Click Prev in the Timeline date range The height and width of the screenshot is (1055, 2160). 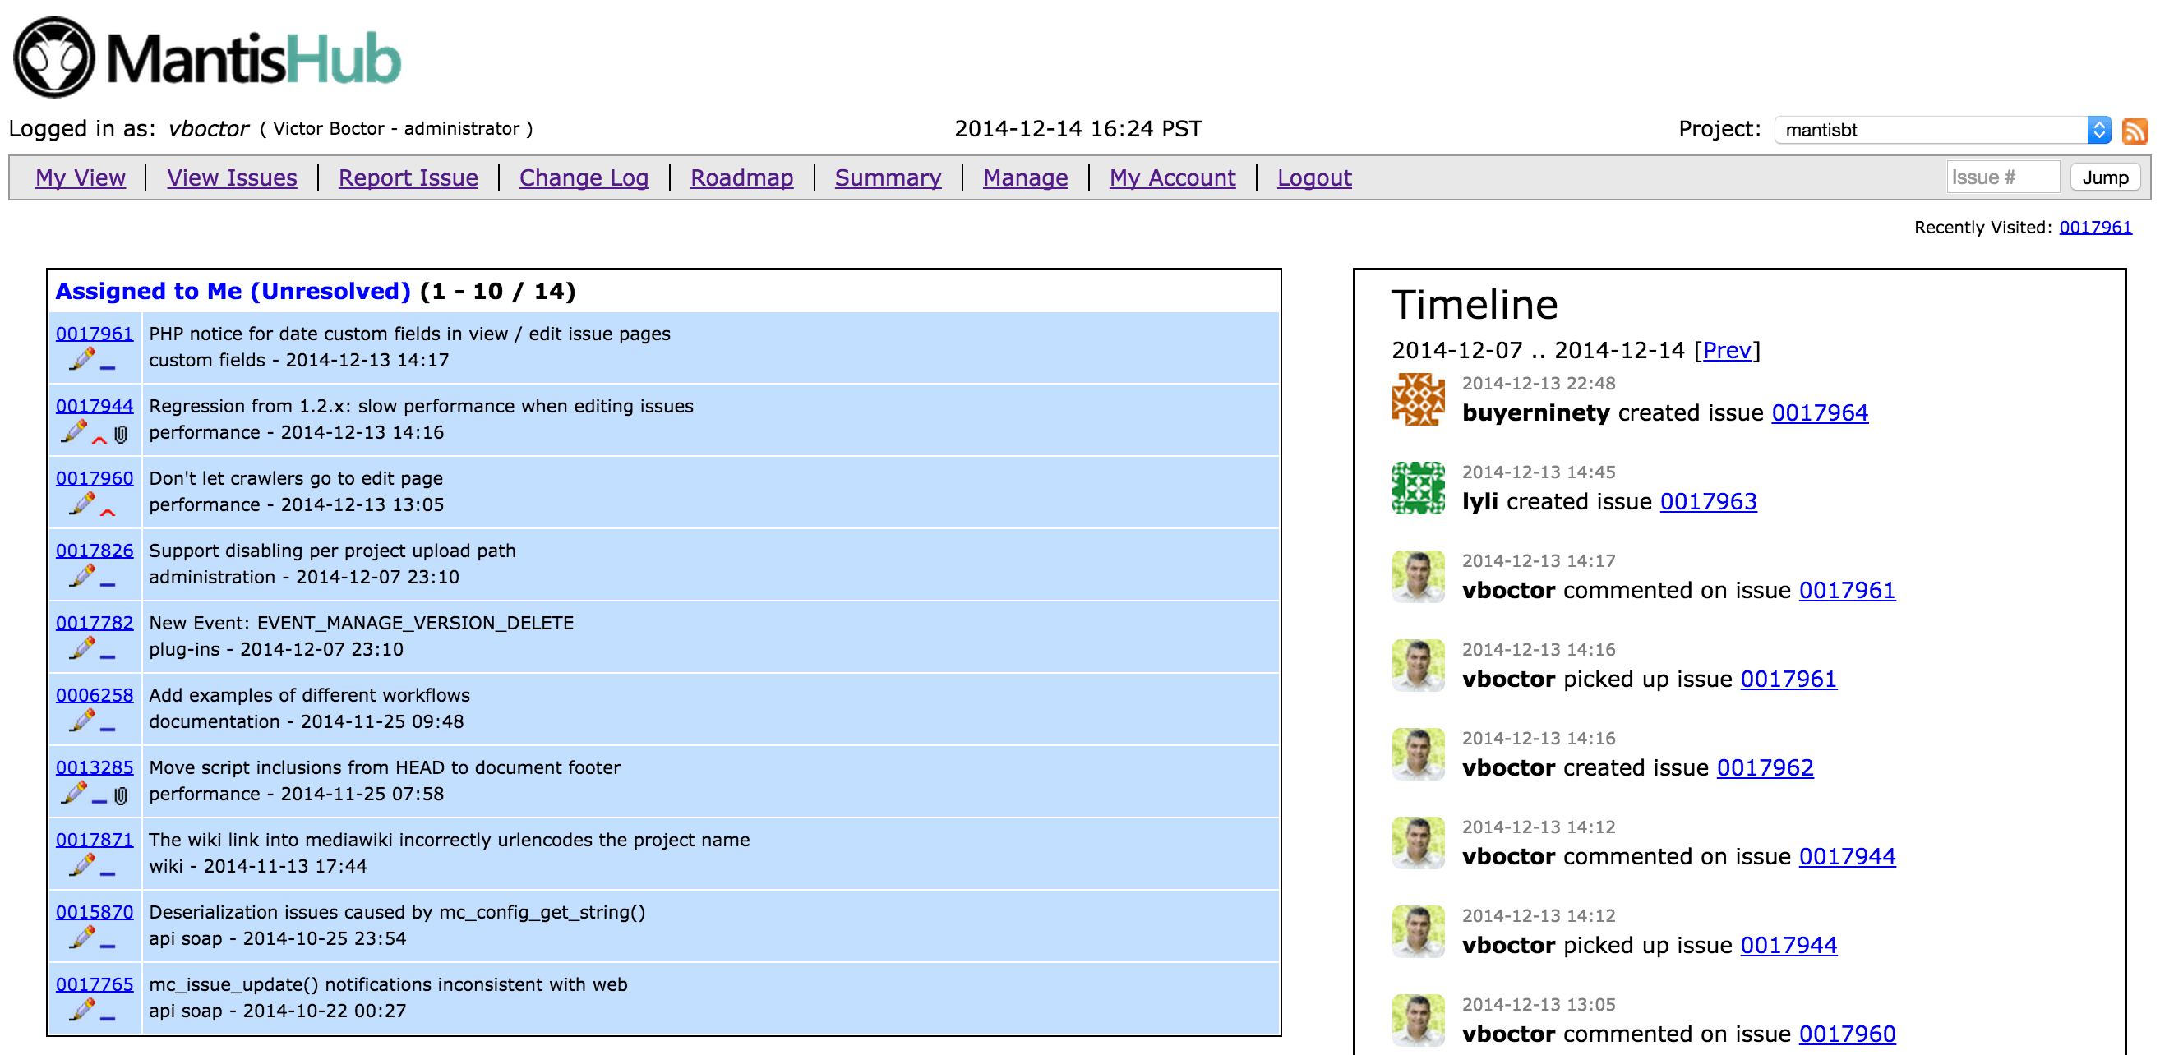click(x=1727, y=350)
